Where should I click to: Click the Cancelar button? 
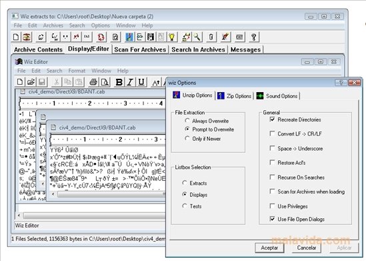pos(306,248)
